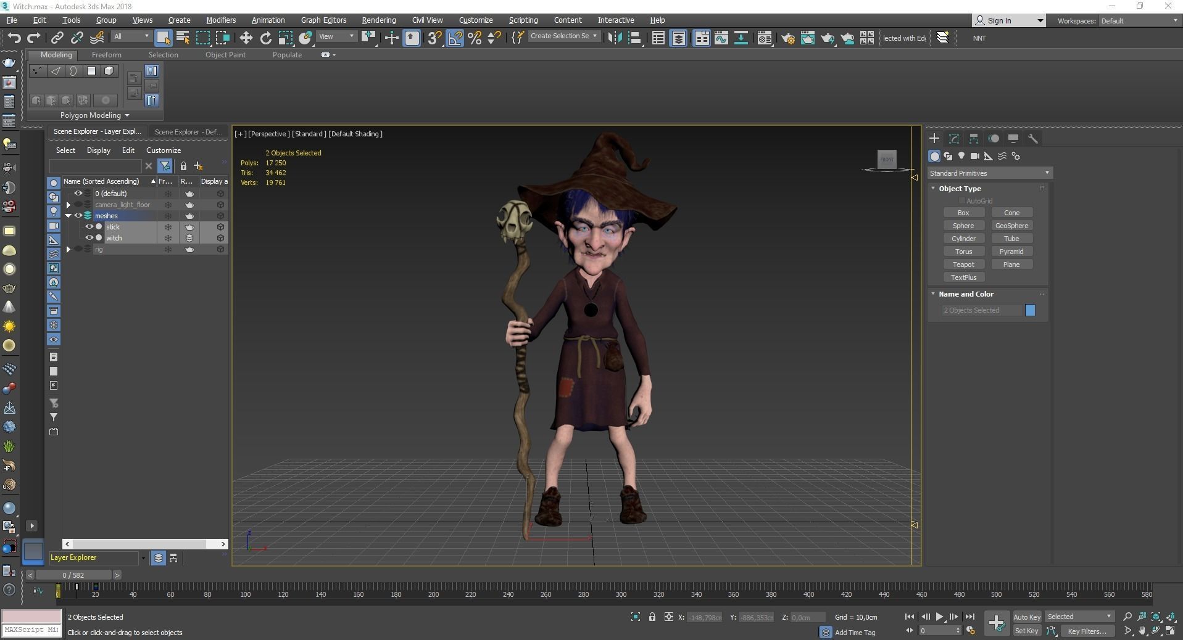
Task: Click the TextPlus button
Action: pos(963,277)
